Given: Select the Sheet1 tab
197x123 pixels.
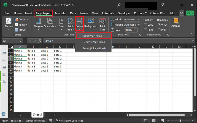Looking at the screenshot, I should tap(37, 114).
